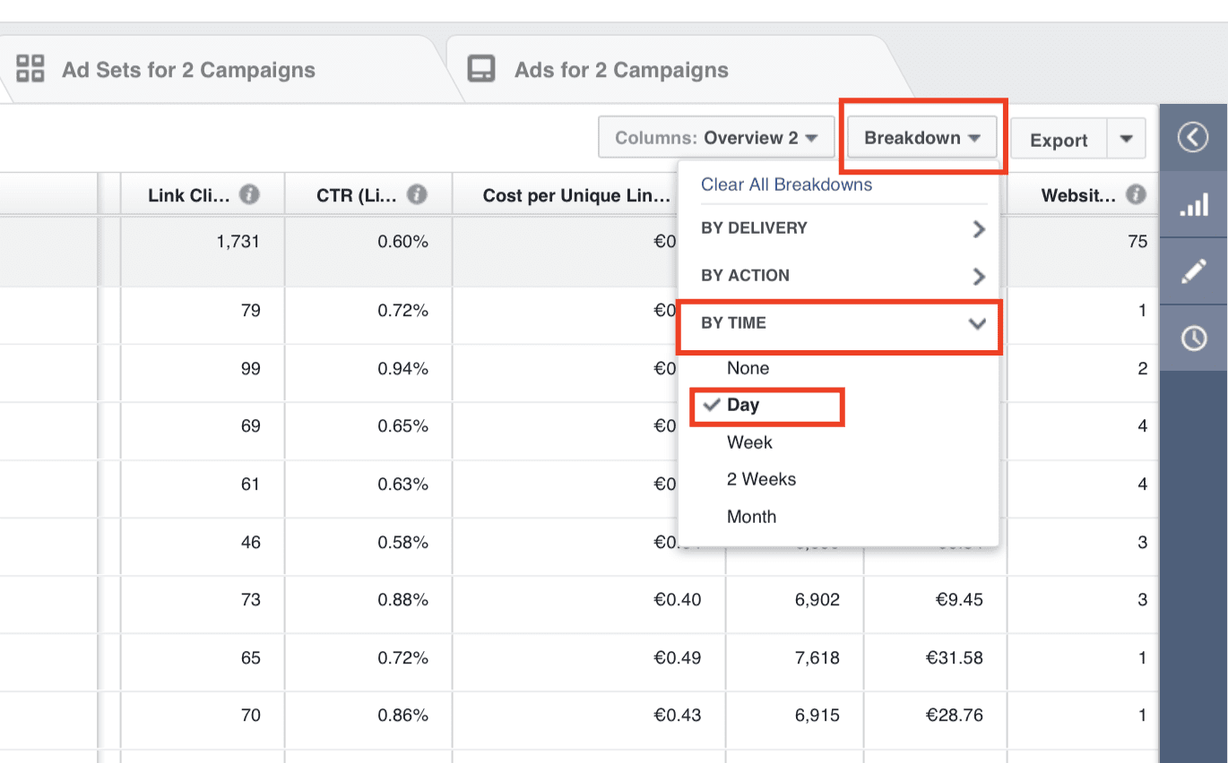Switch to Ad Sets for 2 Campaigns tab
This screenshot has height=763, width=1228.
coord(187,70)
